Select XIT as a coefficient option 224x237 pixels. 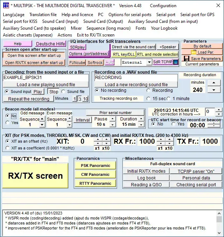[x=7, y=148]
